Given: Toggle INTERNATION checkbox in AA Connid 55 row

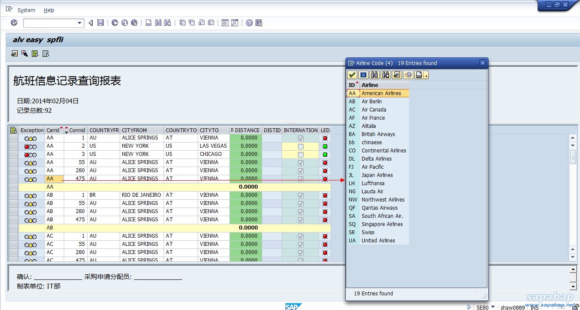Looking at the screenshot, I should point(301,163).
